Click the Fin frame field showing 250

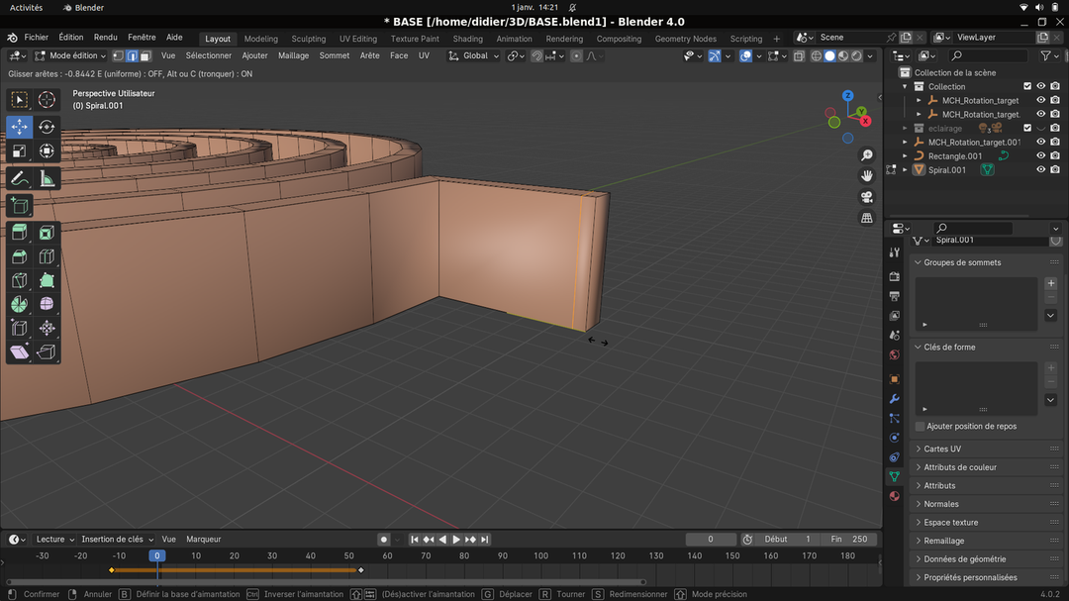click(849, 540)
